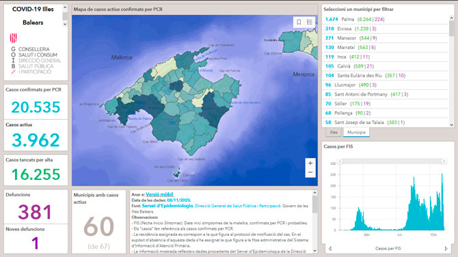The width and height of the screenshot is (458, 257).
Task: Expand the title panel down arrow
Action: point(65,25)
